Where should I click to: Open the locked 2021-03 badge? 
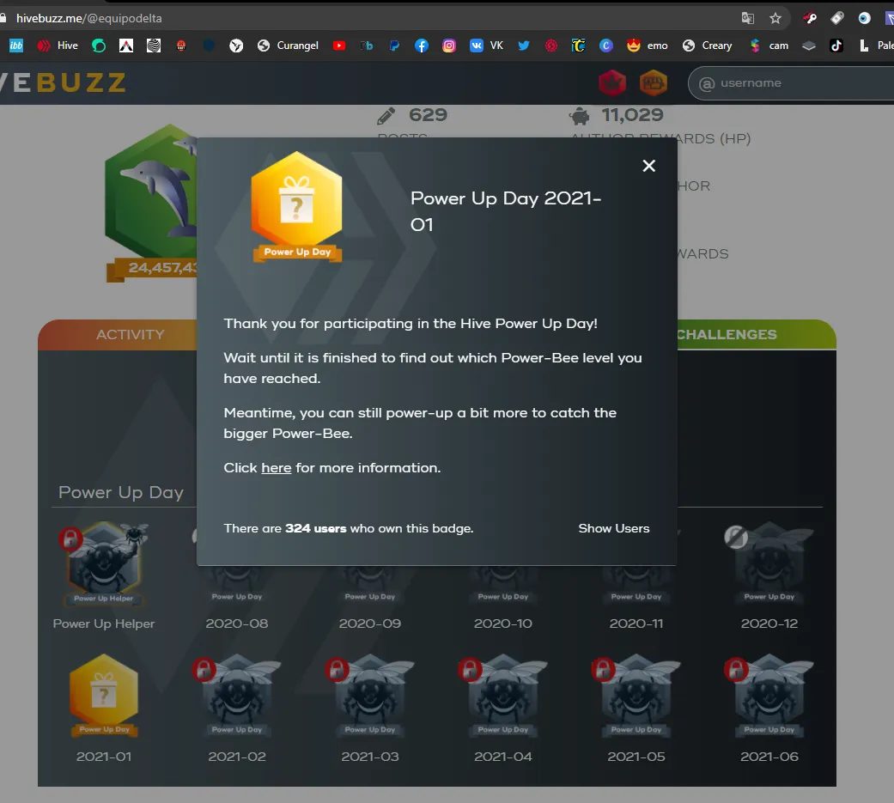[x=370, y=696]
